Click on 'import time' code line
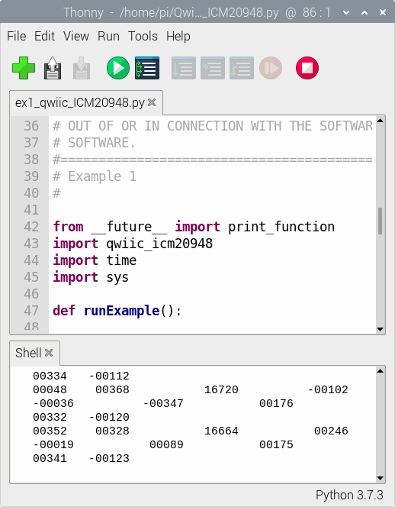 (x=95, y=260)
